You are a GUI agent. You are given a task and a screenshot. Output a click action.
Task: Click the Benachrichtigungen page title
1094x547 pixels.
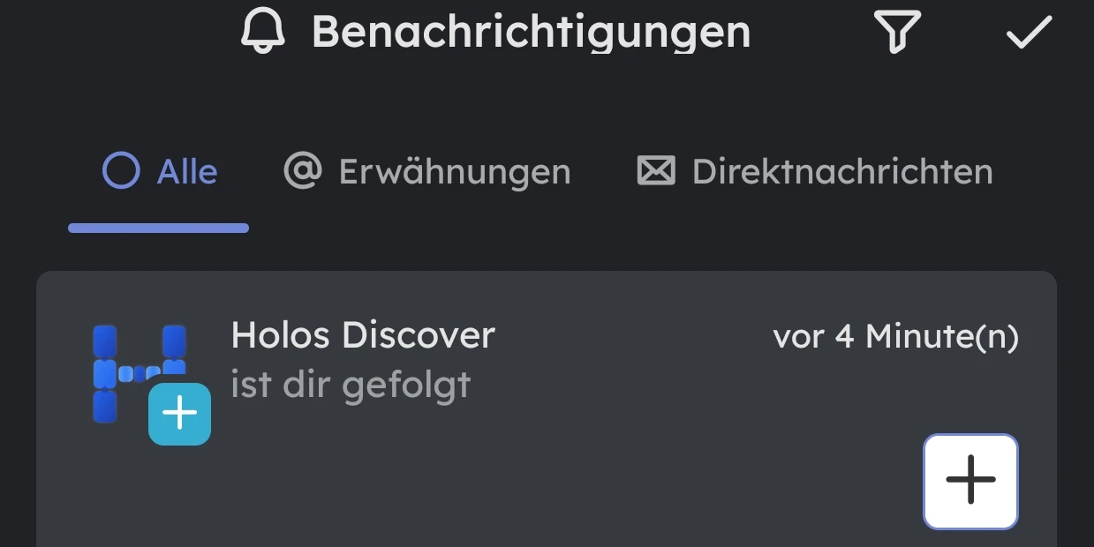[531, 33]
